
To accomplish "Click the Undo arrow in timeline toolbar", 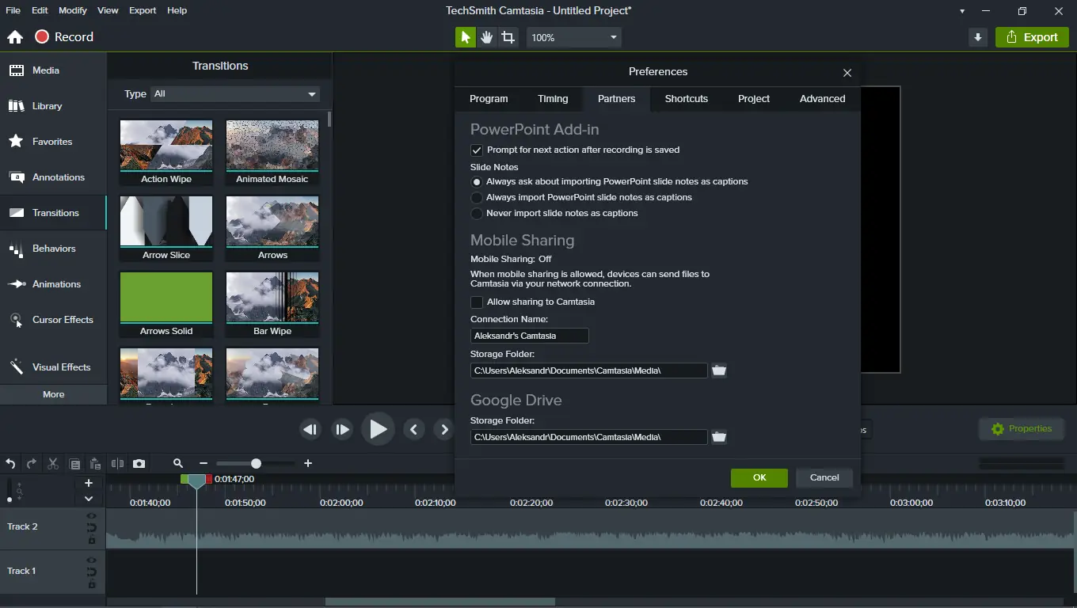I will tap(10, 464).
